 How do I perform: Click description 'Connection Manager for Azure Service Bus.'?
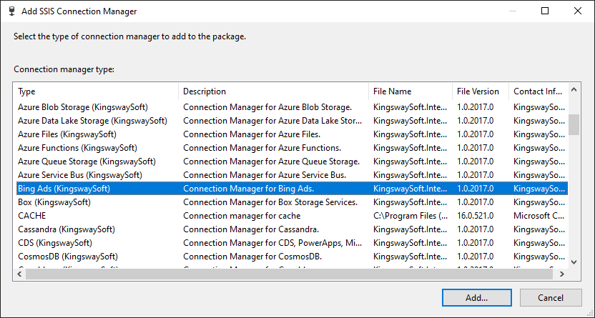(x=265, y=175)
